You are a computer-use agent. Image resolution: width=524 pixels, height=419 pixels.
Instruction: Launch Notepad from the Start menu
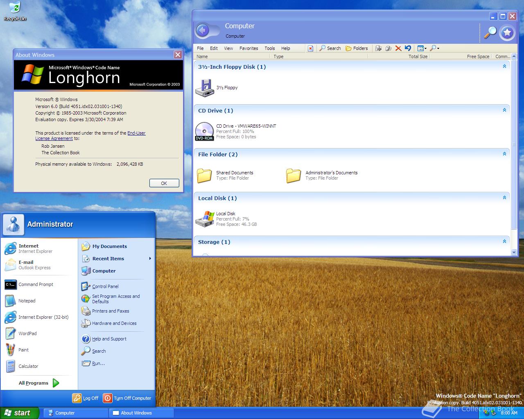pos(39,301)
